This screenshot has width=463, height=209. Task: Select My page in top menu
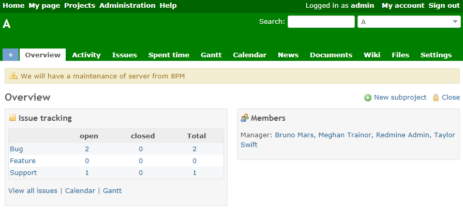44,6
